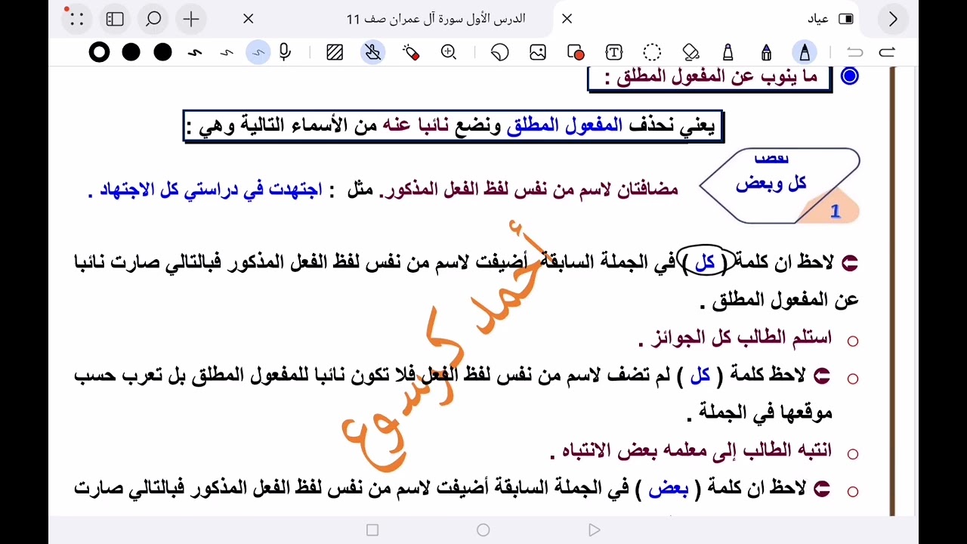Select the eraser tool
Image resolution: width=967 pixels, height=544 pixels.
click(690, 52)
